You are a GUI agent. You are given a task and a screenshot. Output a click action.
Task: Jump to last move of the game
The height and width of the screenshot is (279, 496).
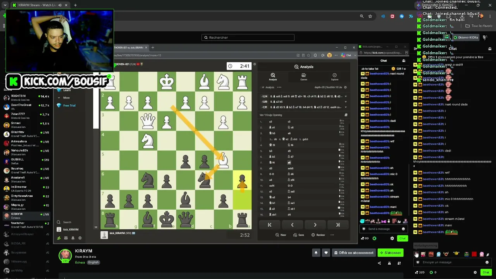338,225
